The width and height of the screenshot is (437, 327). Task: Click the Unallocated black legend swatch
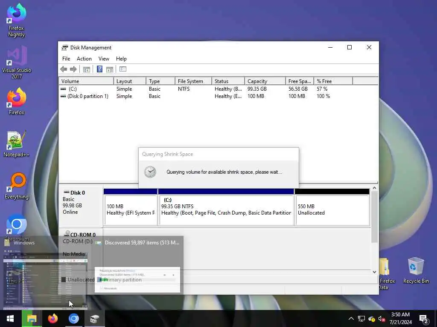pyautogui.click(x=64, y=280)
